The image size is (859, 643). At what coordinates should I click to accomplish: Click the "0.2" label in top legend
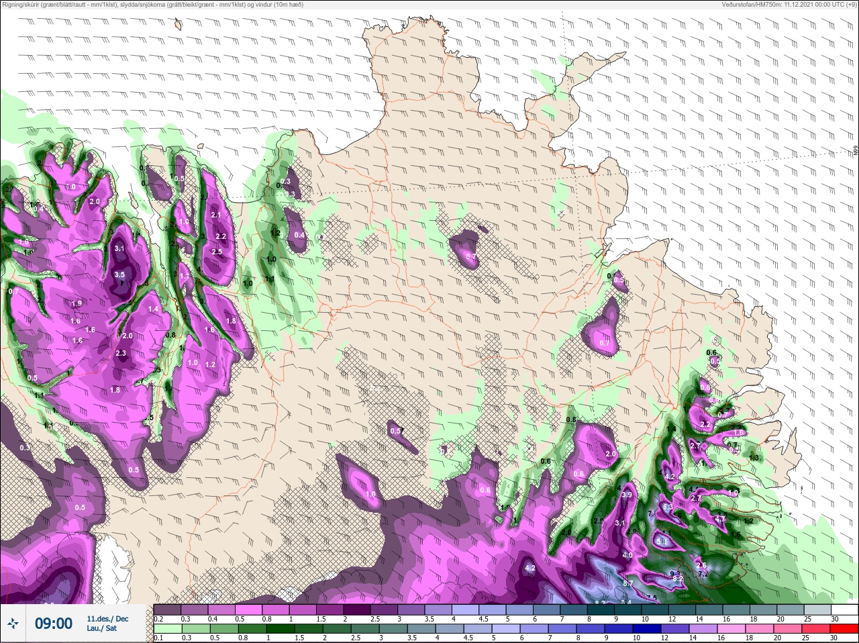click(158, 619)
